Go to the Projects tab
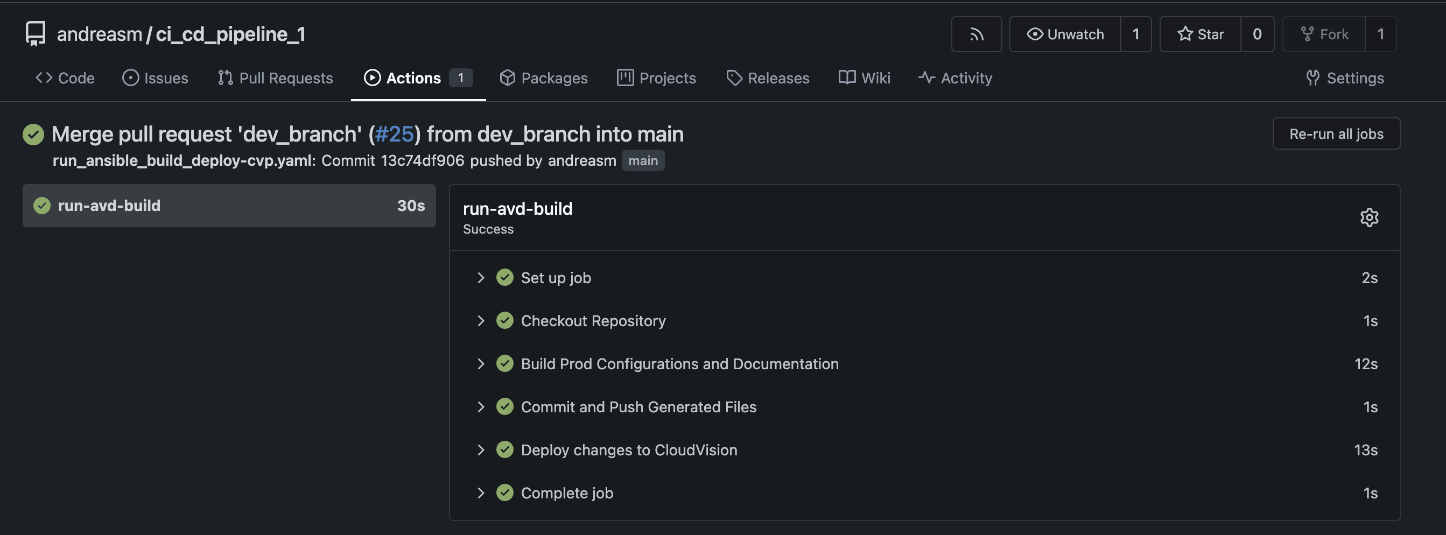 656,78
